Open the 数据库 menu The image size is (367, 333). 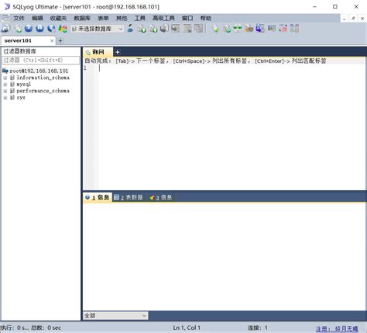tap(82, 18)
